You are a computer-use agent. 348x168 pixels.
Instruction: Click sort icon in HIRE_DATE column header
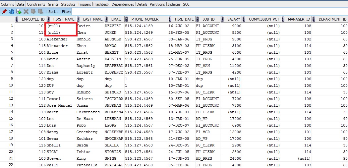pyautogui.click(x=170, y=19)
